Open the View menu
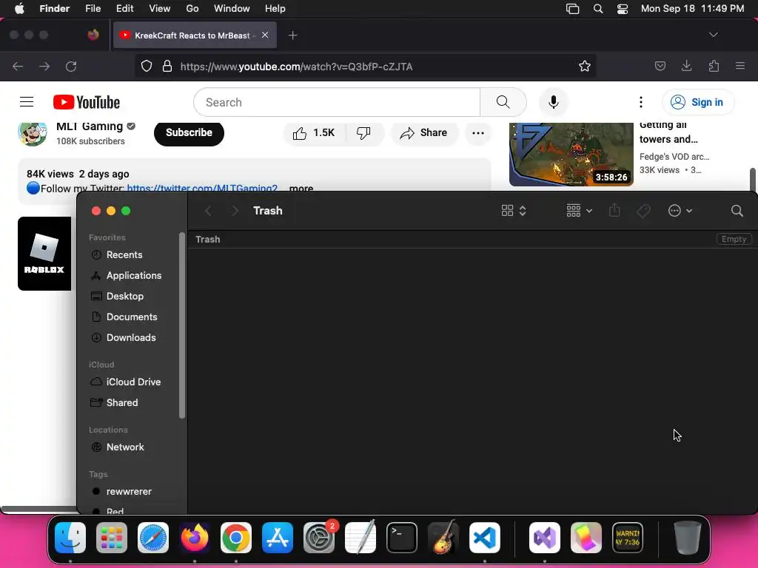Image resolution: width=758 pixels, height=568 pixels. 160,9
